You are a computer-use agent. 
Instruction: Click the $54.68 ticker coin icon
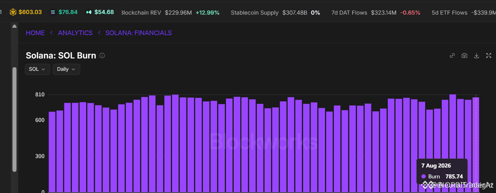89,12
